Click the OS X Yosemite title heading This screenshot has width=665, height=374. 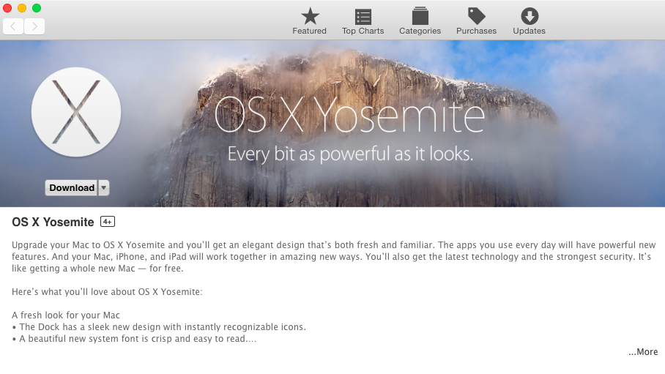click(x=53, y=222)
